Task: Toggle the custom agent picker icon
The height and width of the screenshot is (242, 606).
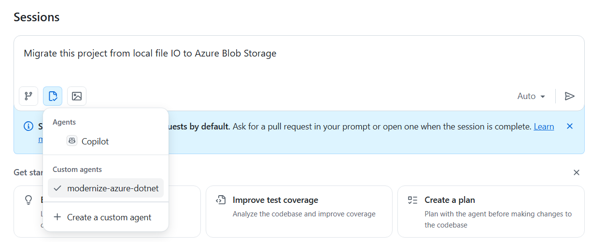Action: point(53,96)
